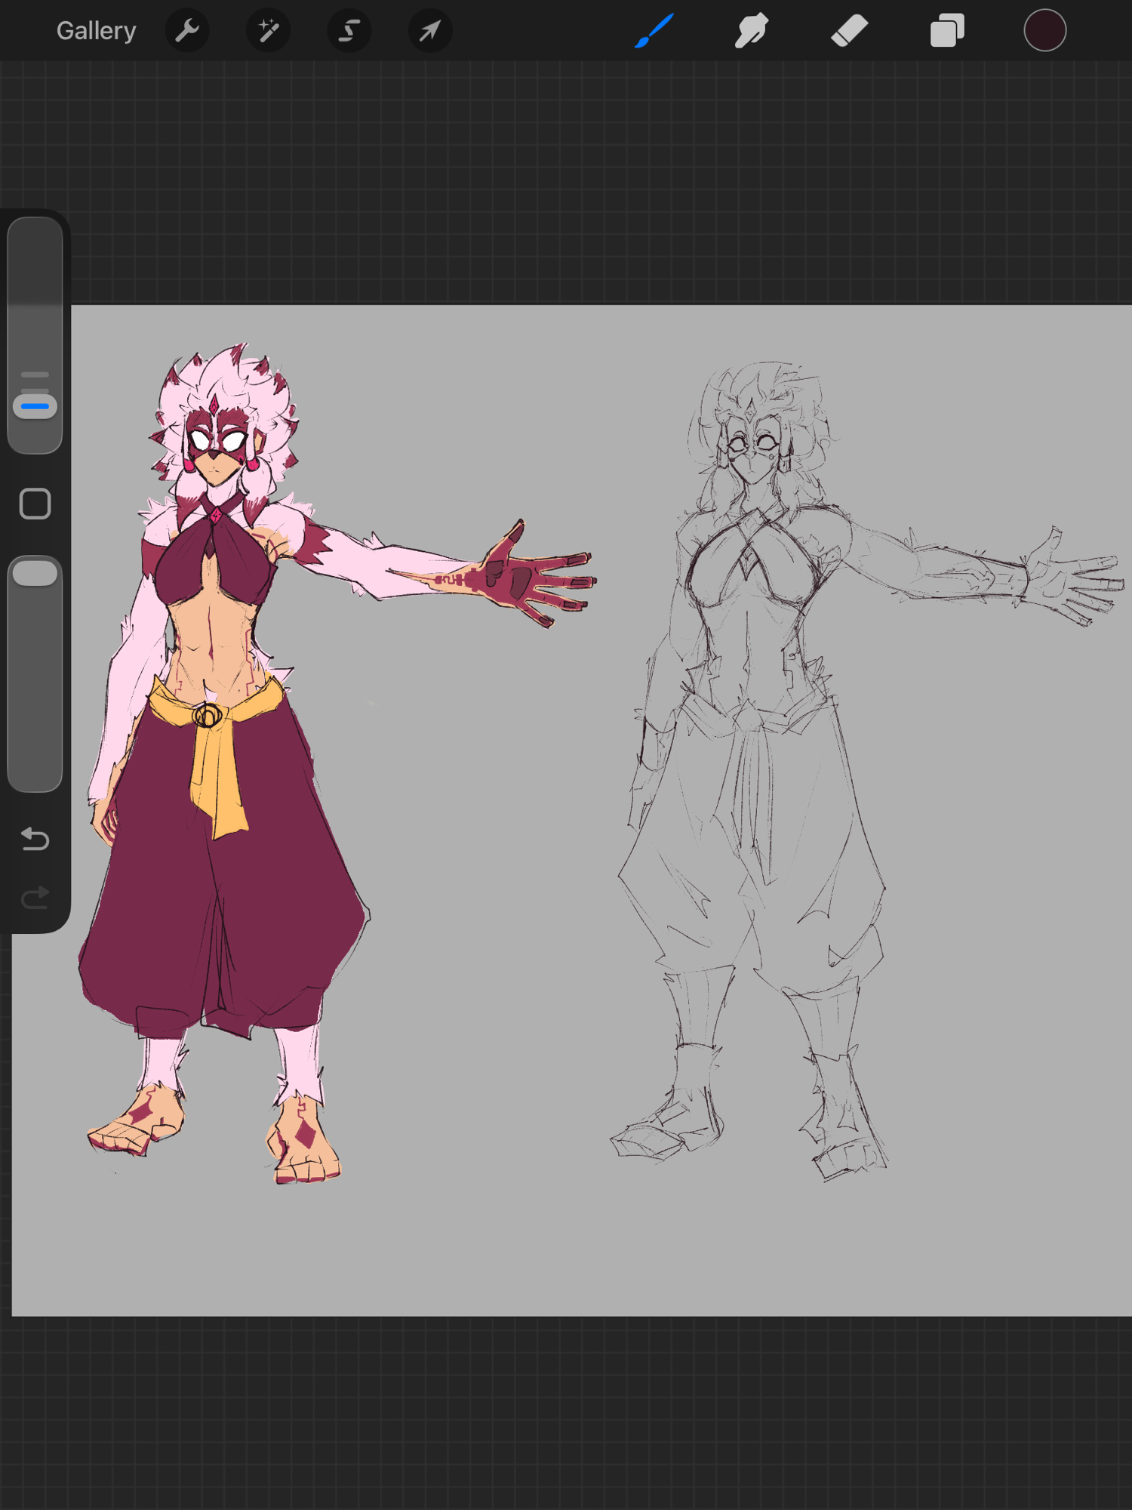The image size is (1132, 1510).
Task: Open the Actions wrench menu
Action: 187,31
